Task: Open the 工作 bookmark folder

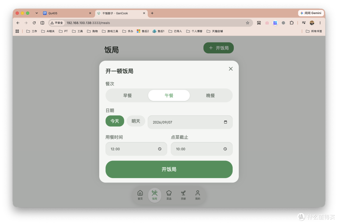Action: 32,31
